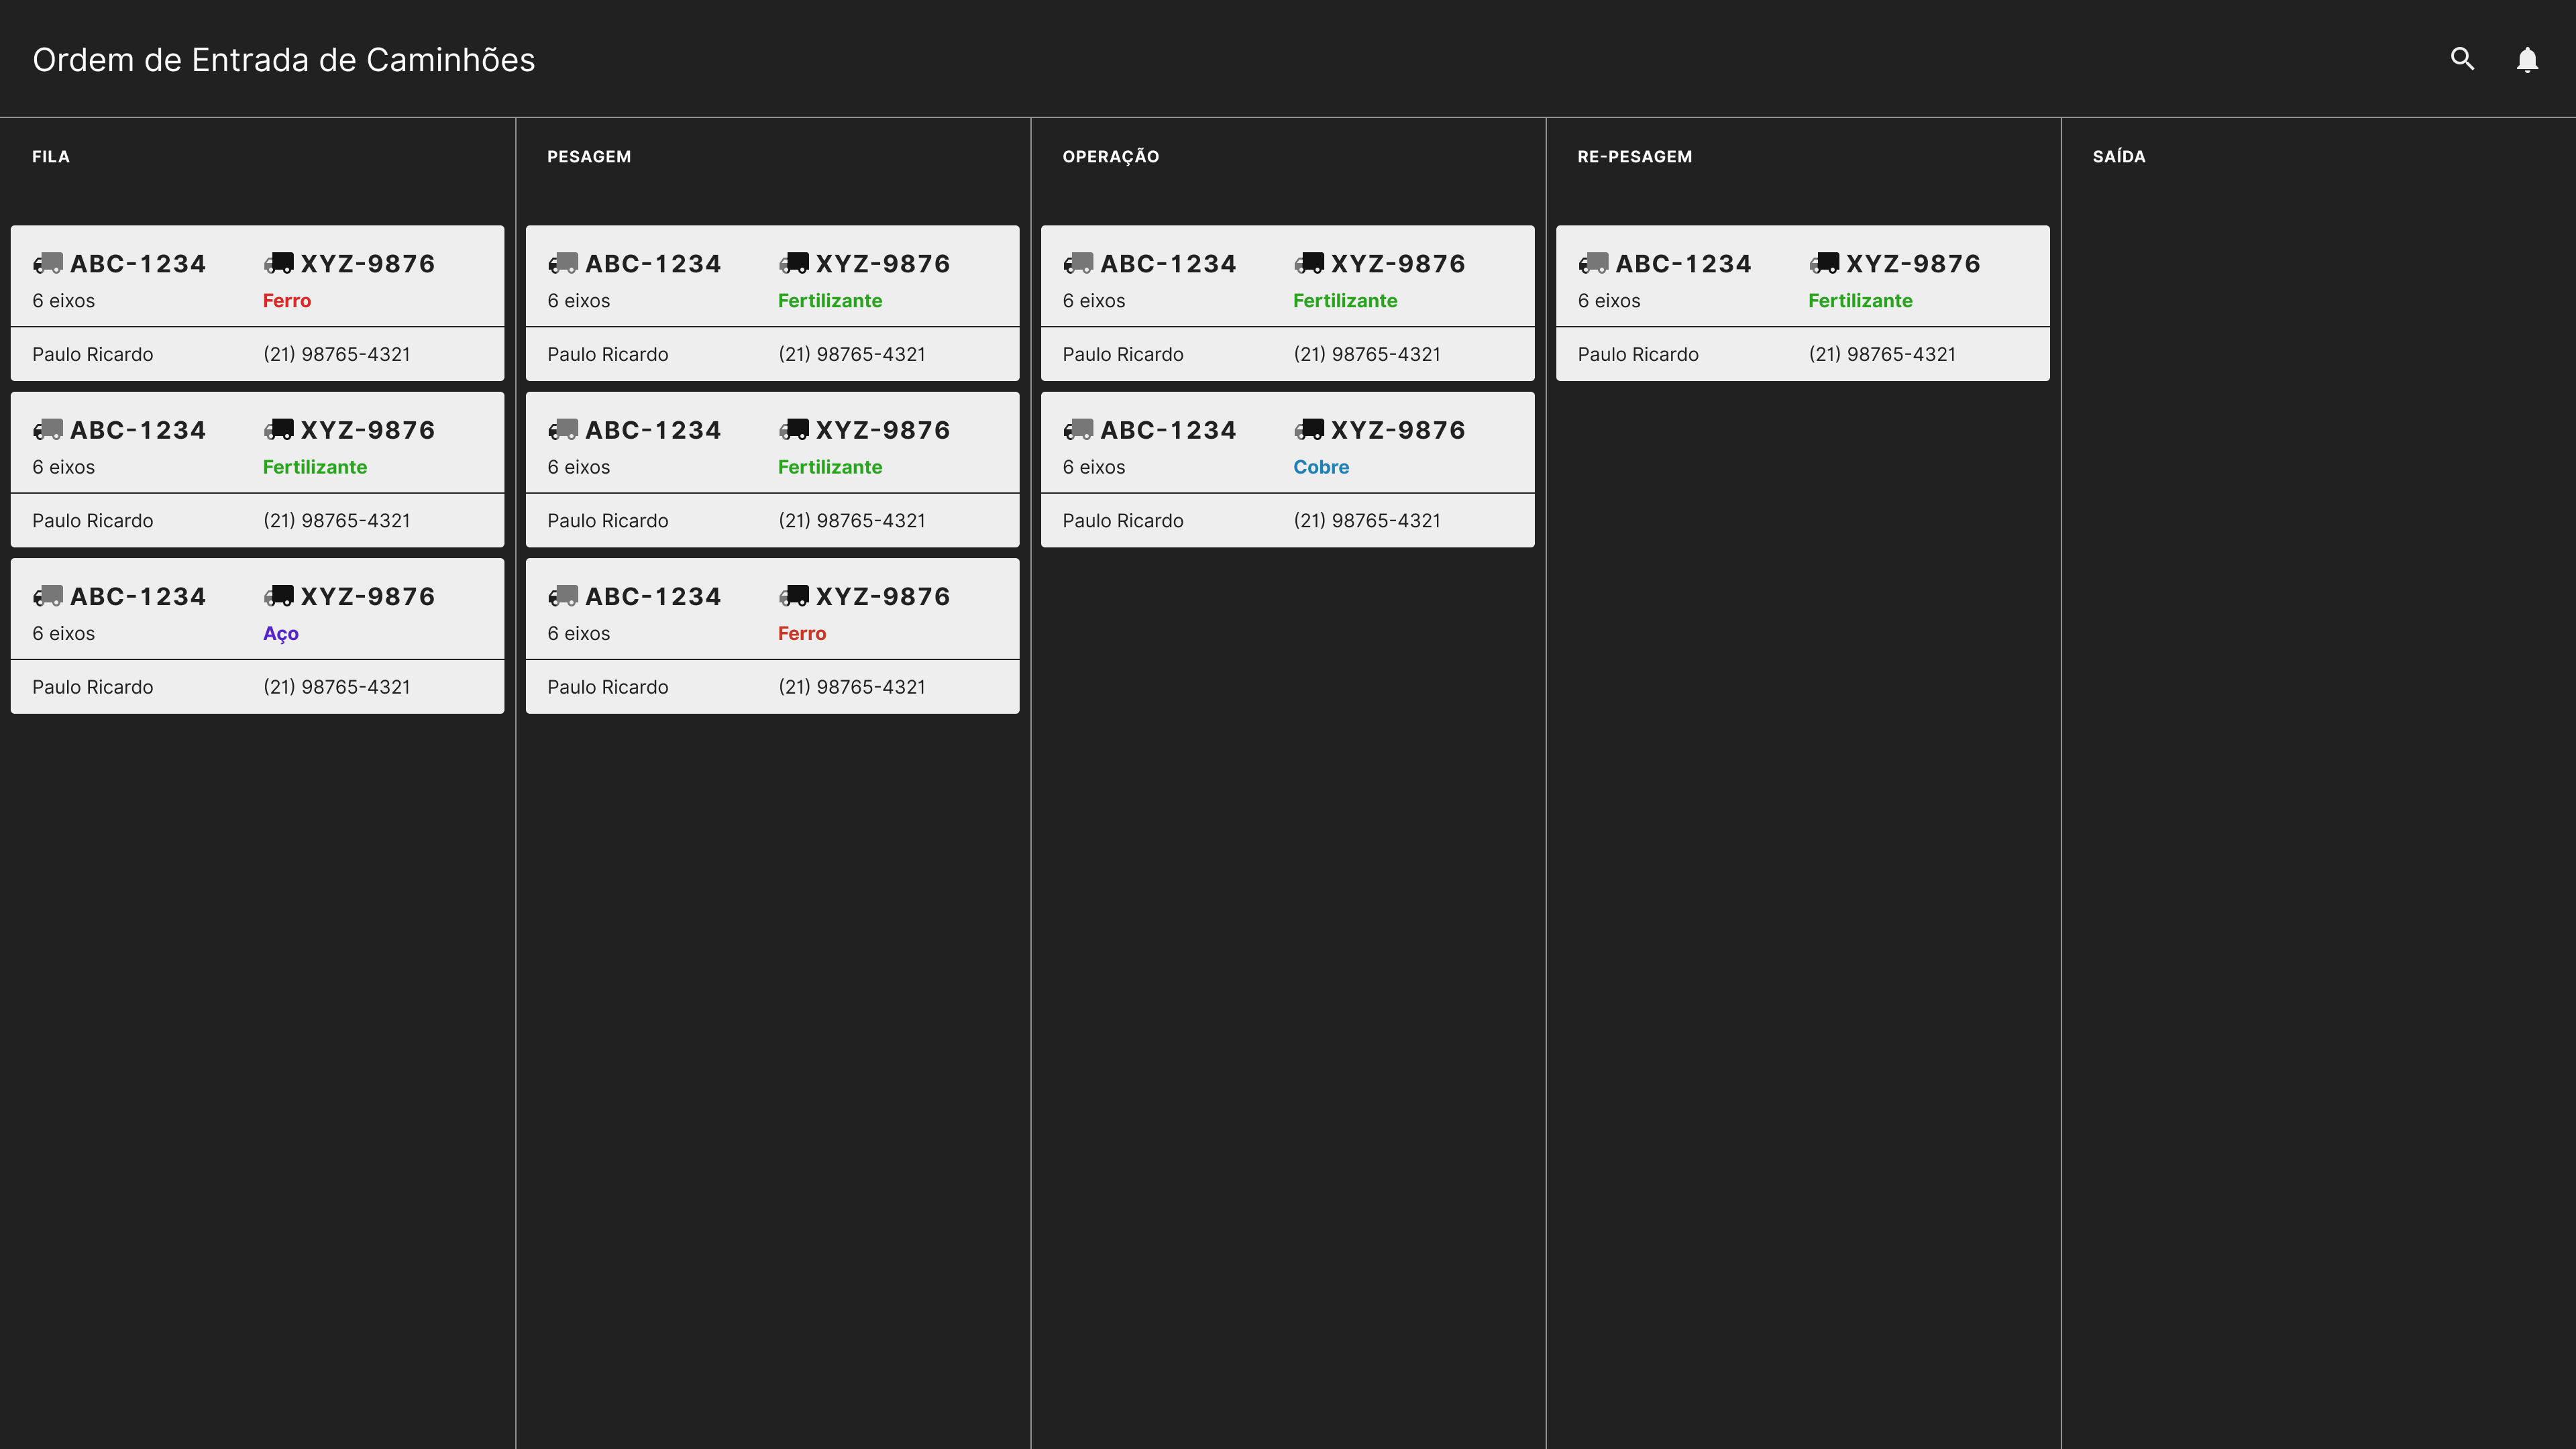Click the trailer icon on the Cobre card
The height and width of the screenshot is (1449, 2576).
(1309, 430)
